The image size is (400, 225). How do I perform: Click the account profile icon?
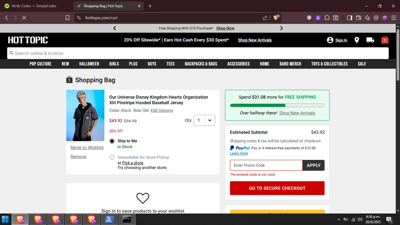click(x=330, y=40)
